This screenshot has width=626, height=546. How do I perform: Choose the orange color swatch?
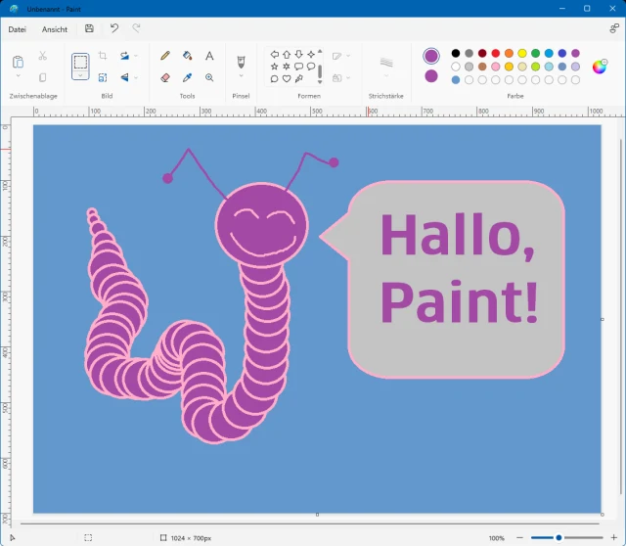point(509,53)
